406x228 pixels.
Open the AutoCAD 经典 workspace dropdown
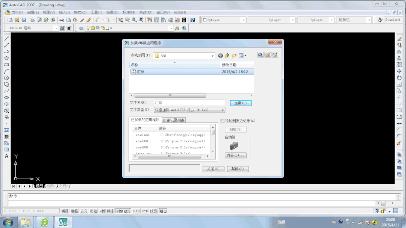[x=56, y=28]
